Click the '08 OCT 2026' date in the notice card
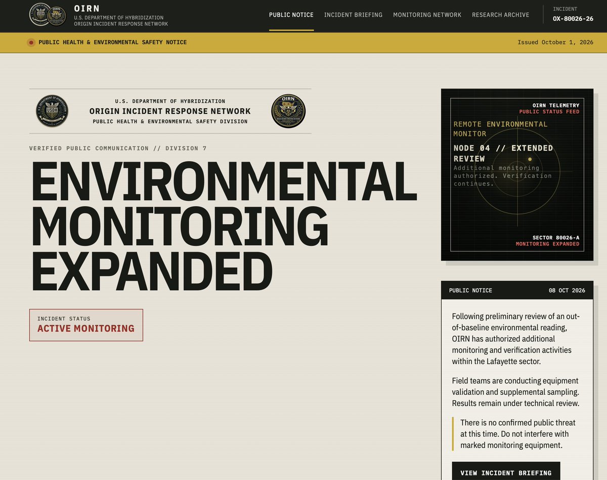Screen dimensions: 607x480 pos(567,290)
